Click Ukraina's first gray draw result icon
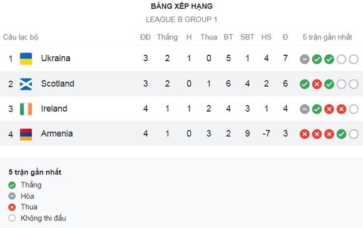This screenshot has width=363, height=228. (x=305, y=59)
